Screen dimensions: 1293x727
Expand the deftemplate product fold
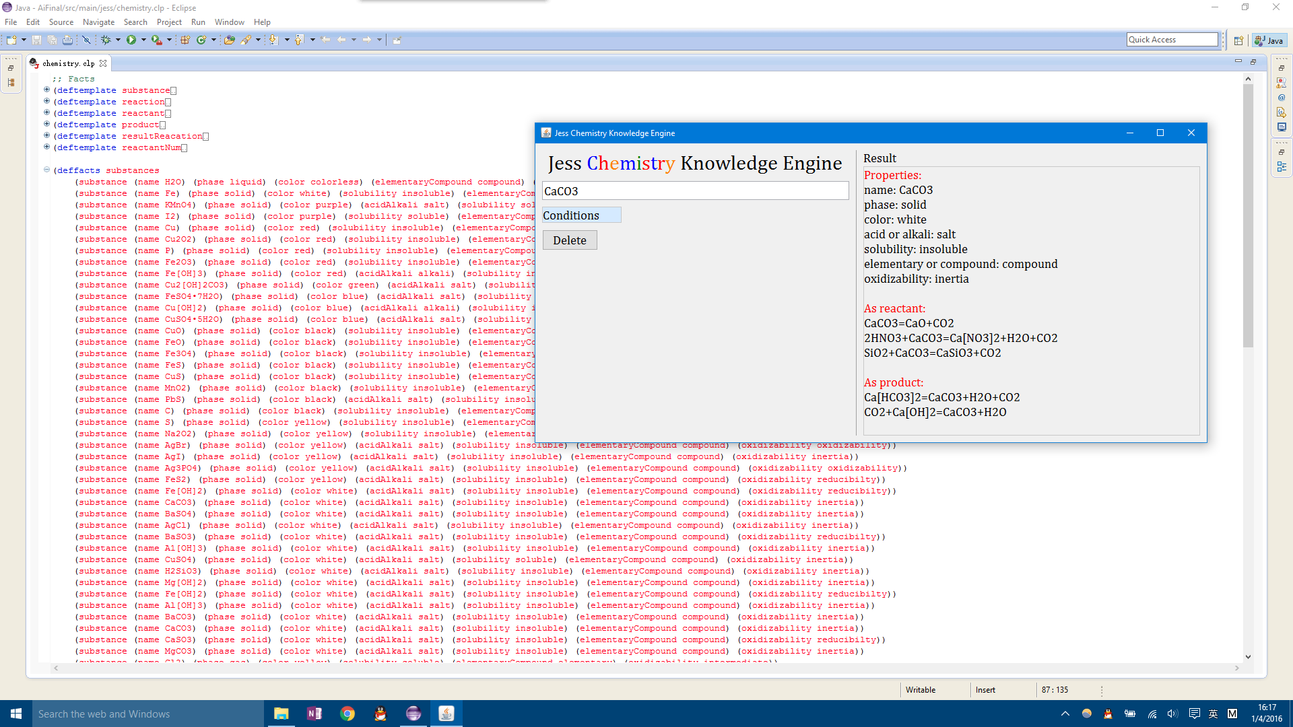coord(46,124)
